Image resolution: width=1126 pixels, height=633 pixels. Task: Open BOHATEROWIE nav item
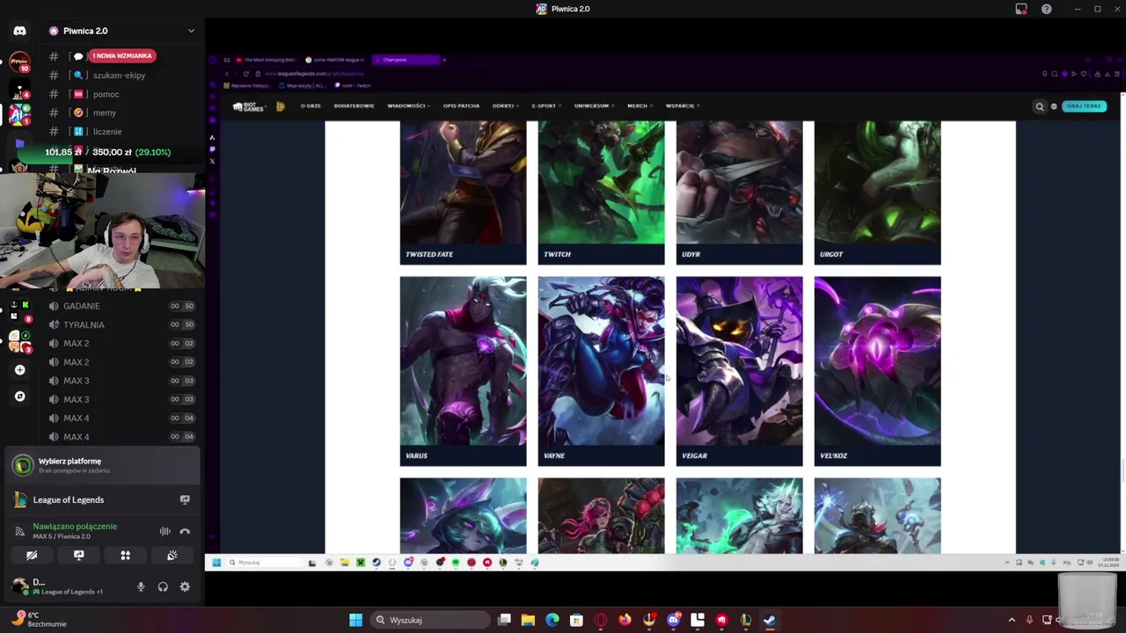pyautogui.click(x=354, y=105)
